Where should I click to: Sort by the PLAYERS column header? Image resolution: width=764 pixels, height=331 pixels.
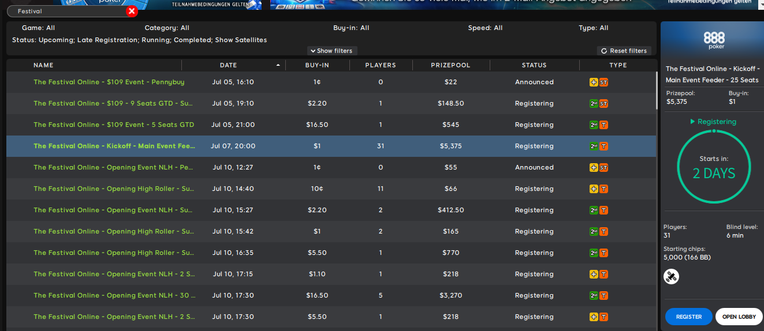[381, 65]
